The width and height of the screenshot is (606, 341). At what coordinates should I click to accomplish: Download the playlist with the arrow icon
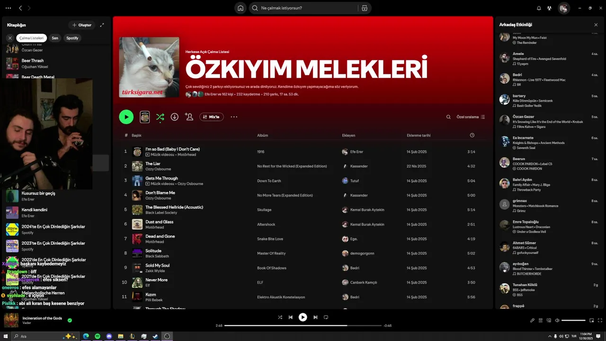(x=175, y=117)
